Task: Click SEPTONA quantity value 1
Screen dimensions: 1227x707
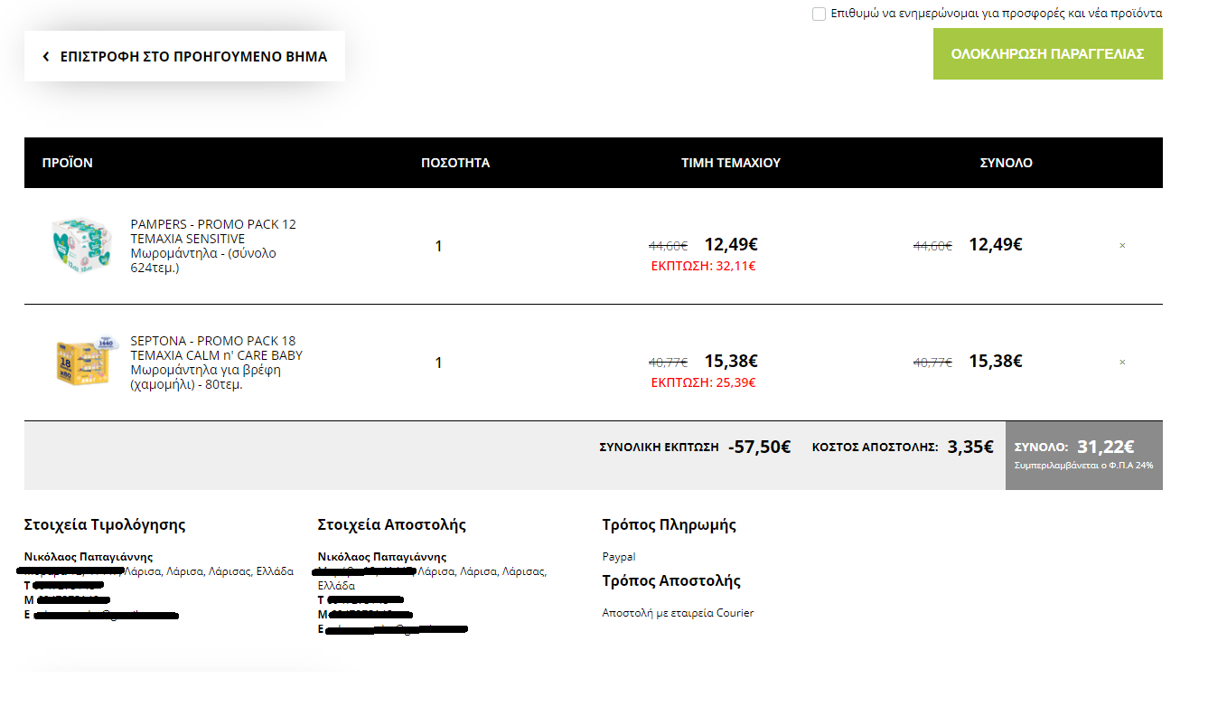Action: pos(438,363)
